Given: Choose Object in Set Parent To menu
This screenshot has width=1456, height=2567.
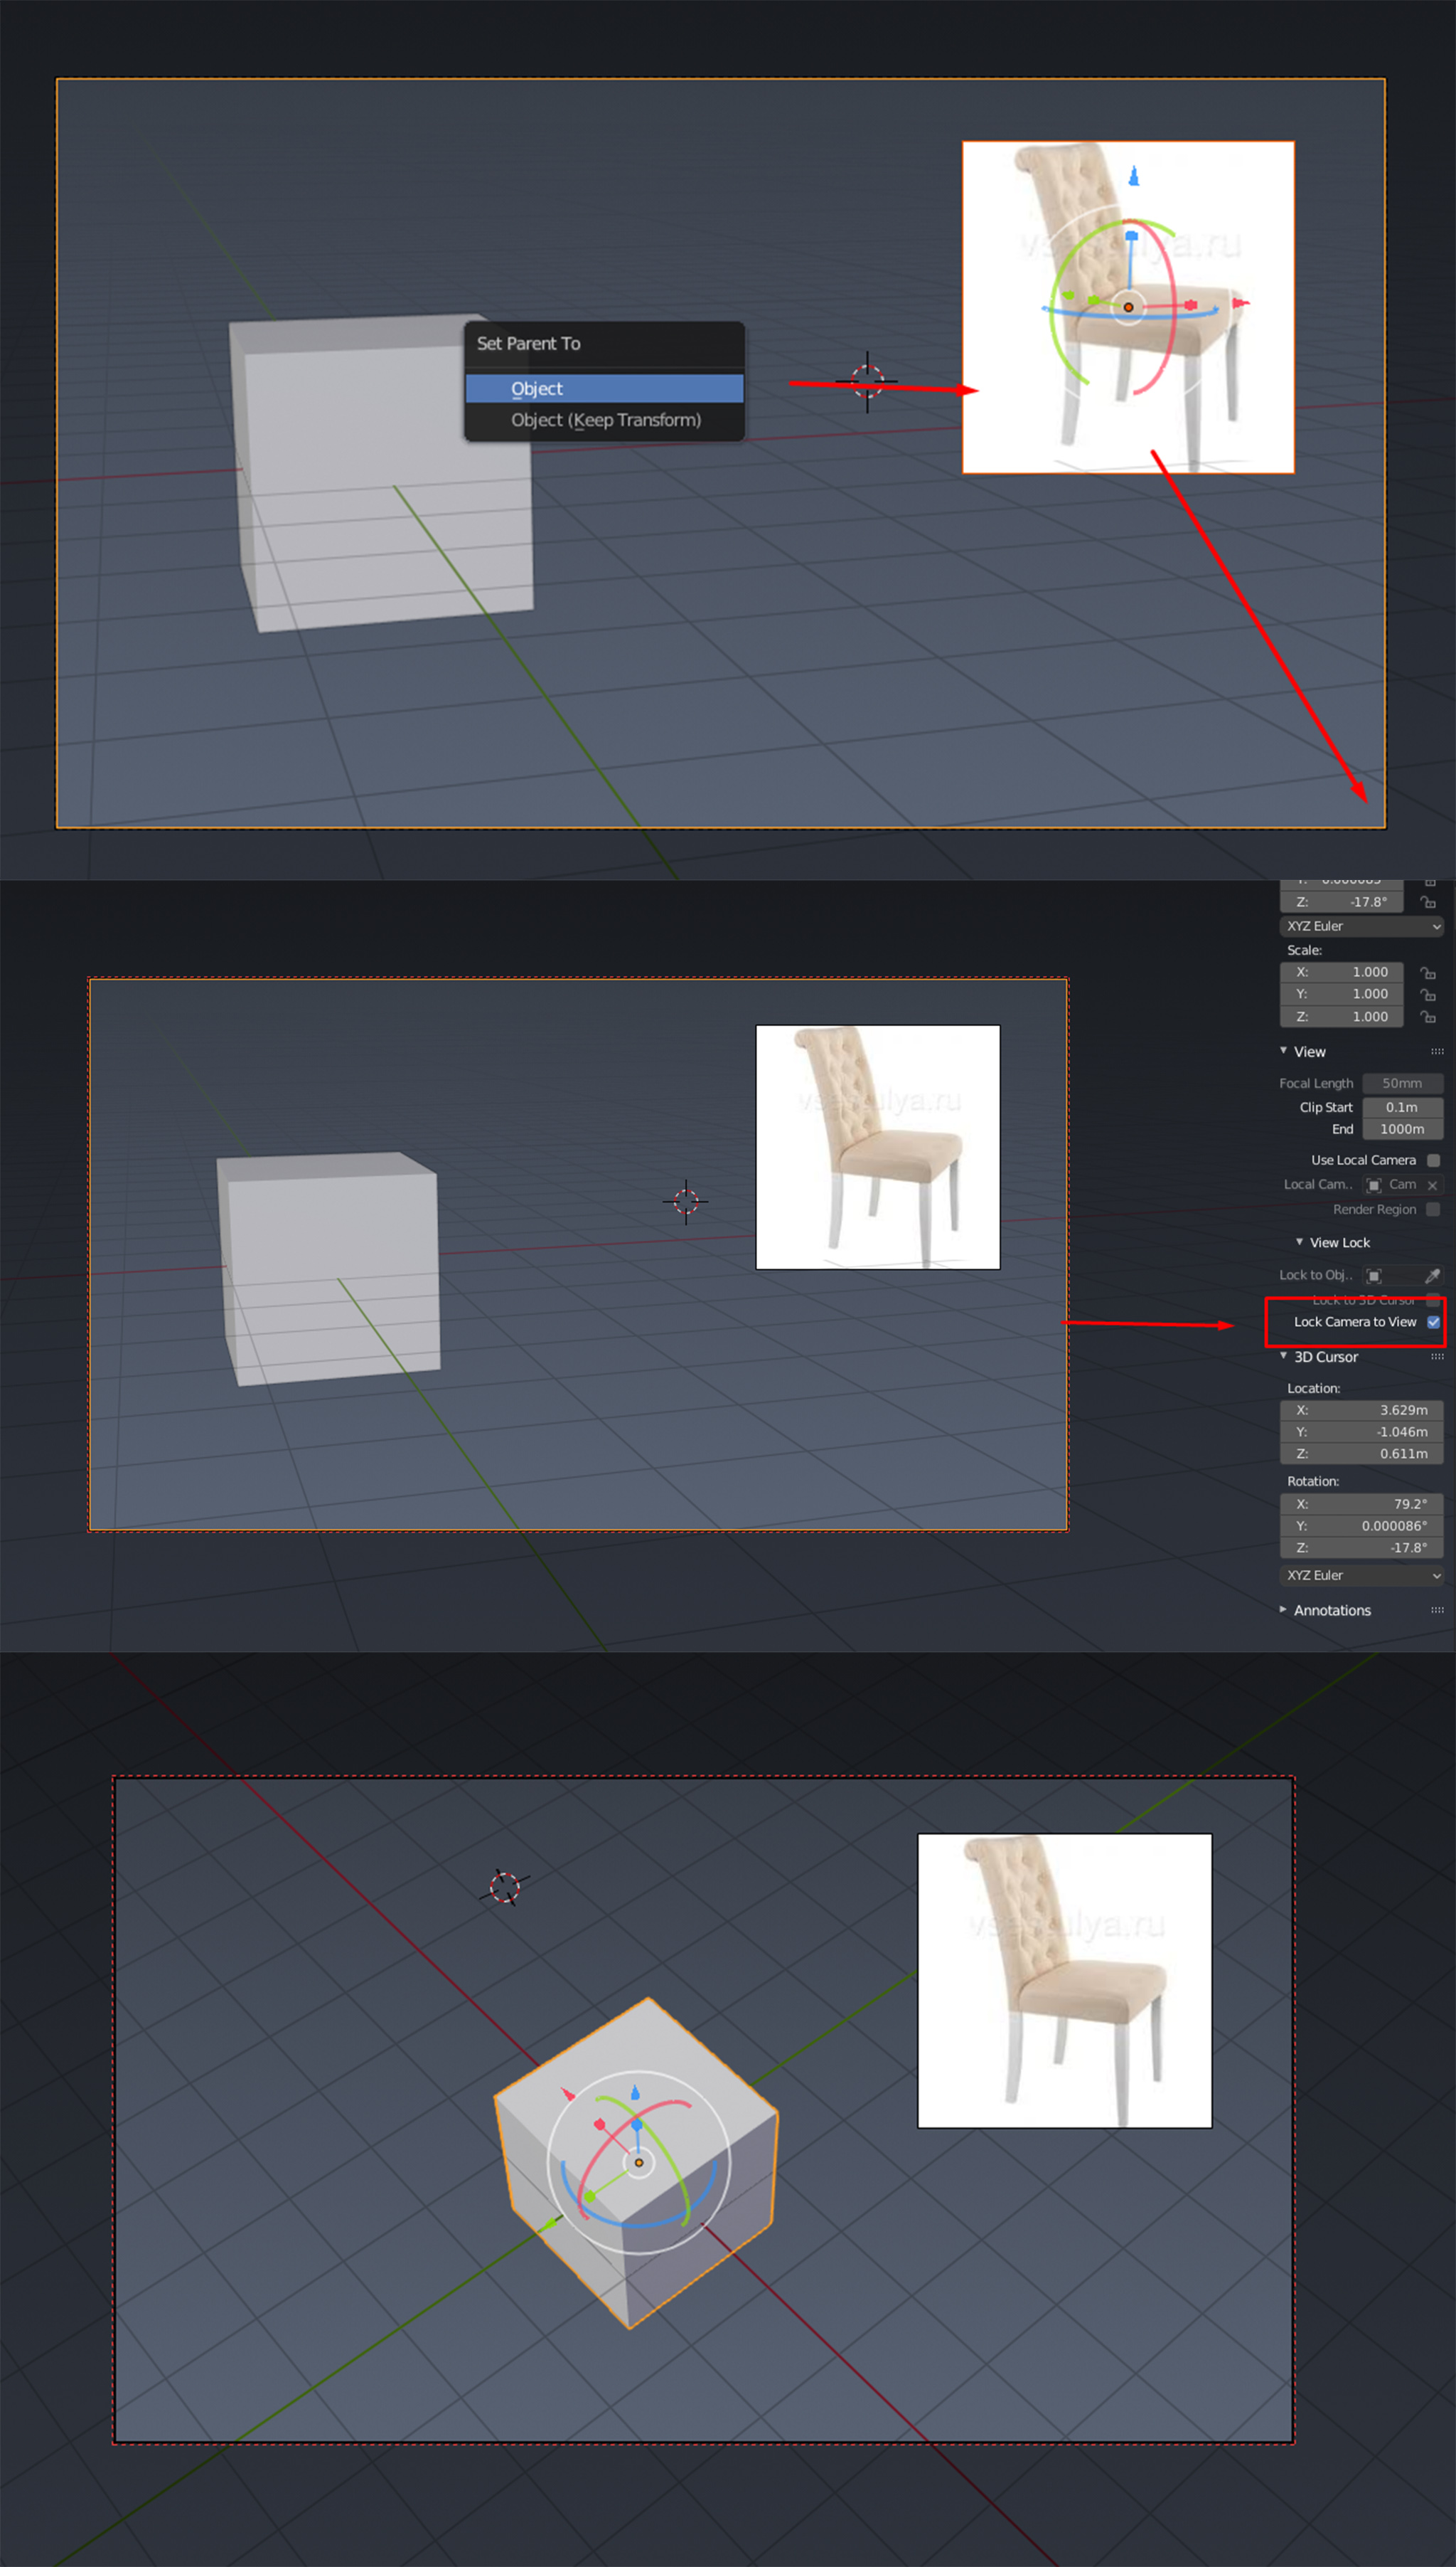Looking at the screenshot, I should click(x=604, y=388).
